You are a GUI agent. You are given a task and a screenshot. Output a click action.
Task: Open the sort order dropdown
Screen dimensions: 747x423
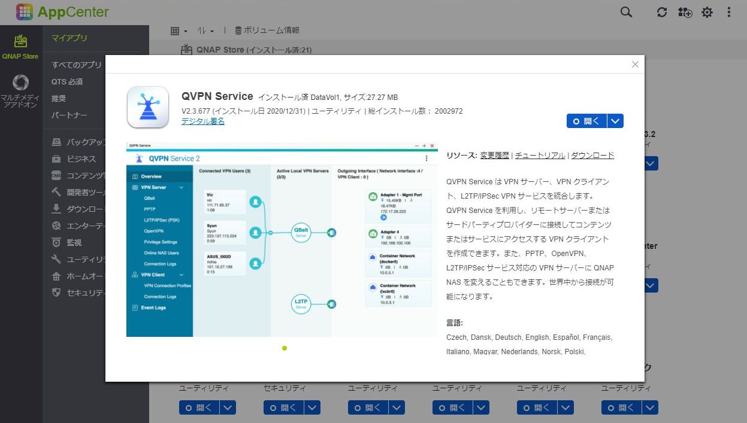205,31
